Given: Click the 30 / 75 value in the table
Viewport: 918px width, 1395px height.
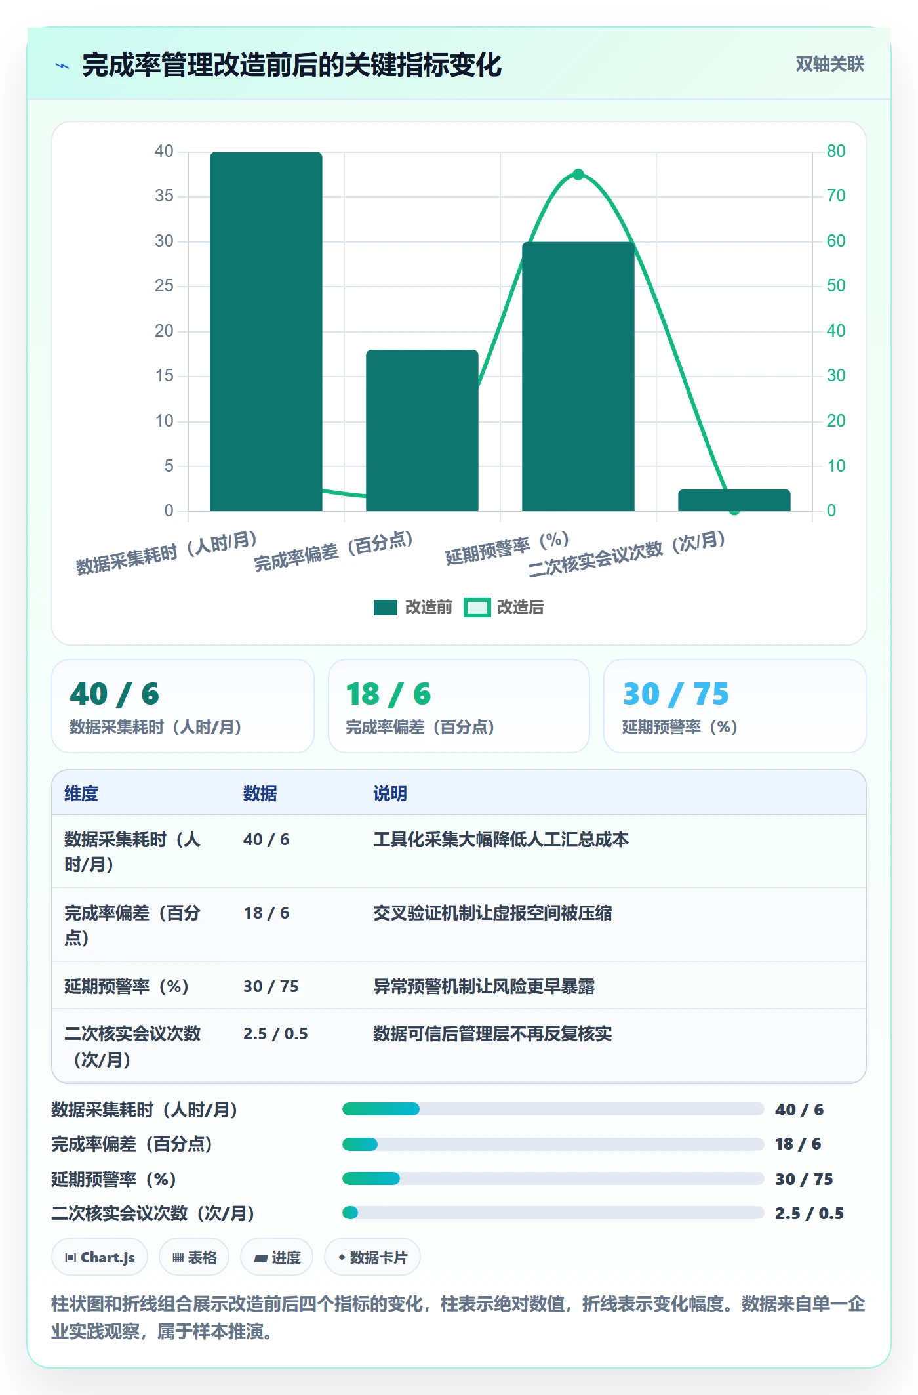Looking at the screenshot, I should click(271, 986).
